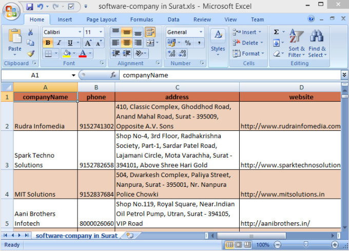Toggle Bold formatting
This screenshot has height=251, width=349.
(x=48, y=43)
